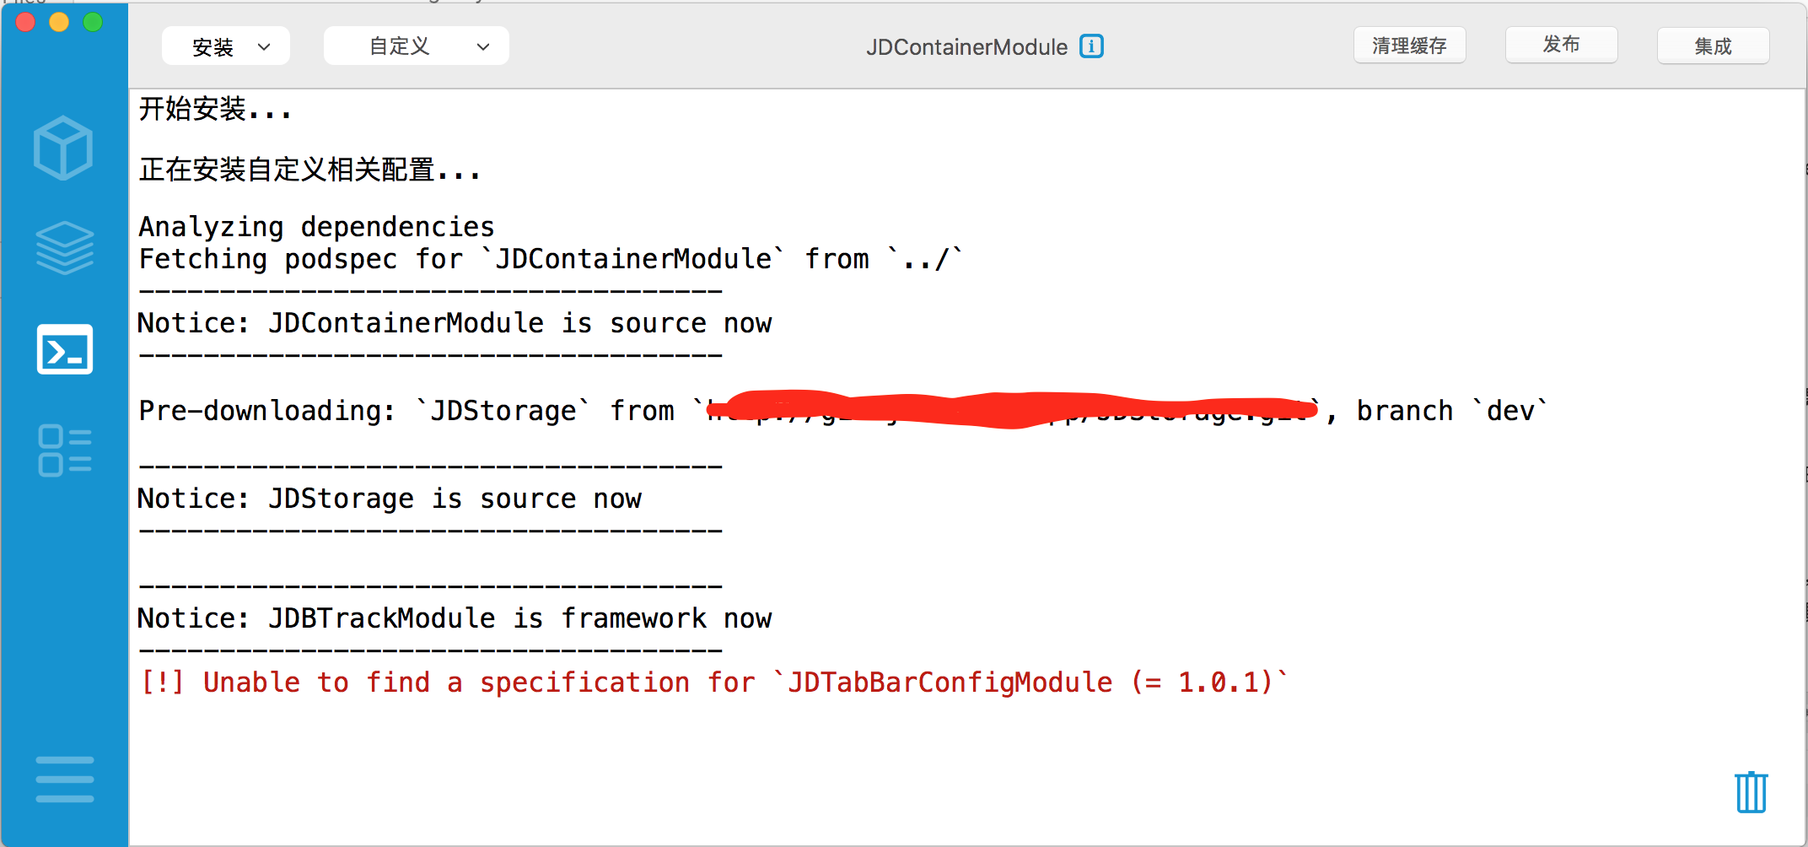Screen dimensions: 1808x847
Task: Open the list grid sidebar icon
Action: pos(65,450)
